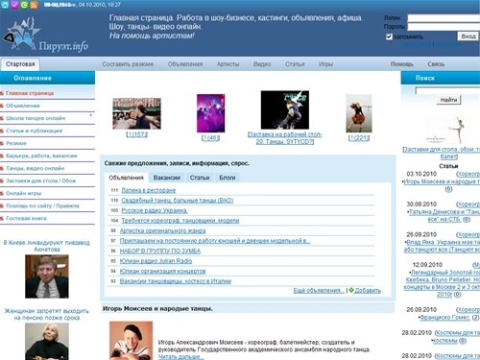Click the Пируэт.info site logo

click(x=45, y=35)
